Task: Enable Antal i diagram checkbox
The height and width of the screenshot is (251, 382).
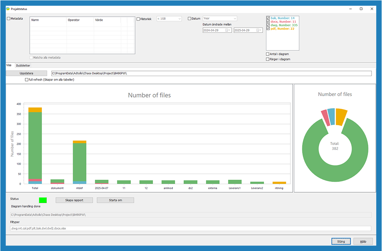Action: [x=267, y=54]
